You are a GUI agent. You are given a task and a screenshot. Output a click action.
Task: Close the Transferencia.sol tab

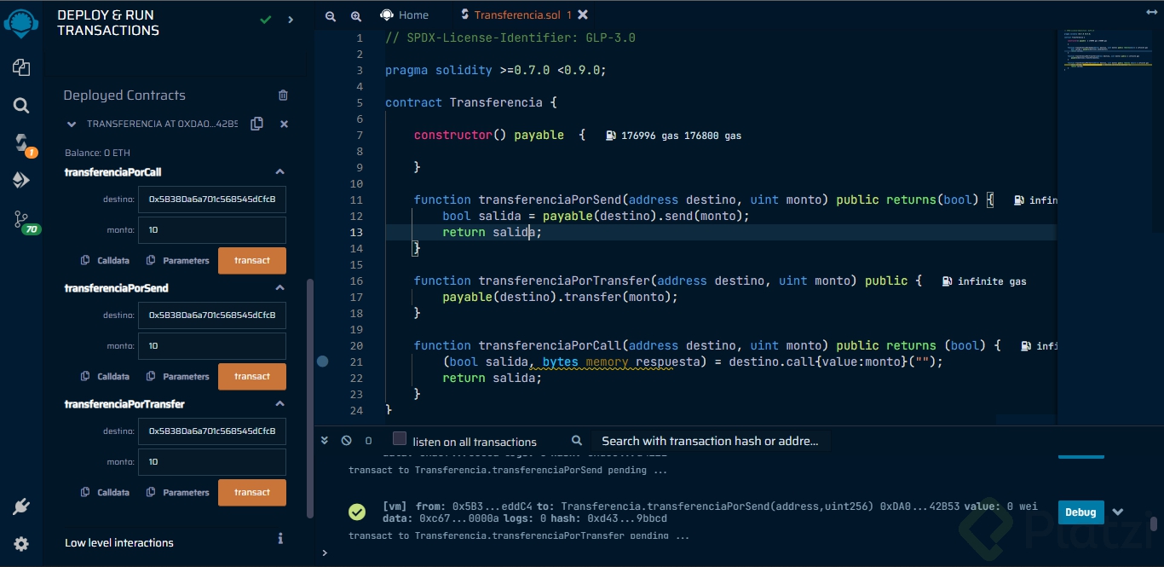click(x=583, y=14)
